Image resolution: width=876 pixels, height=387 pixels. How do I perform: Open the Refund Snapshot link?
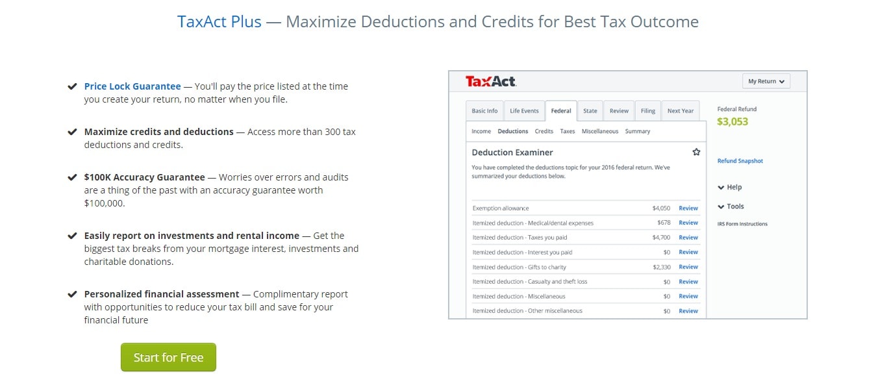click(740, 161)
